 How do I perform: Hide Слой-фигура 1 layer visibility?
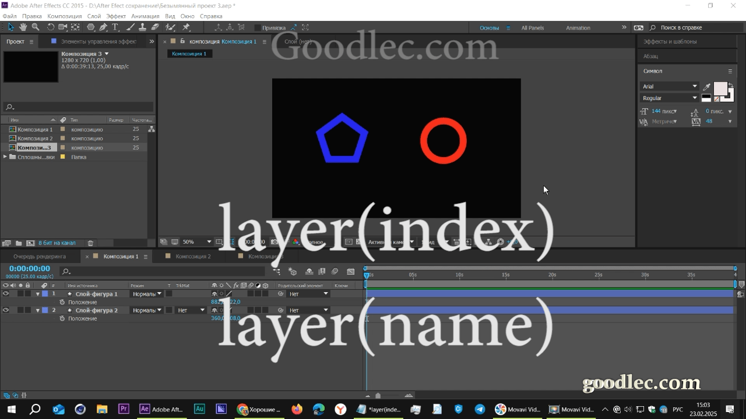5,294
